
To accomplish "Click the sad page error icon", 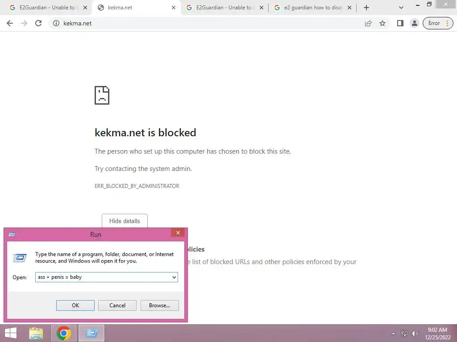I will tap(102, 95).
